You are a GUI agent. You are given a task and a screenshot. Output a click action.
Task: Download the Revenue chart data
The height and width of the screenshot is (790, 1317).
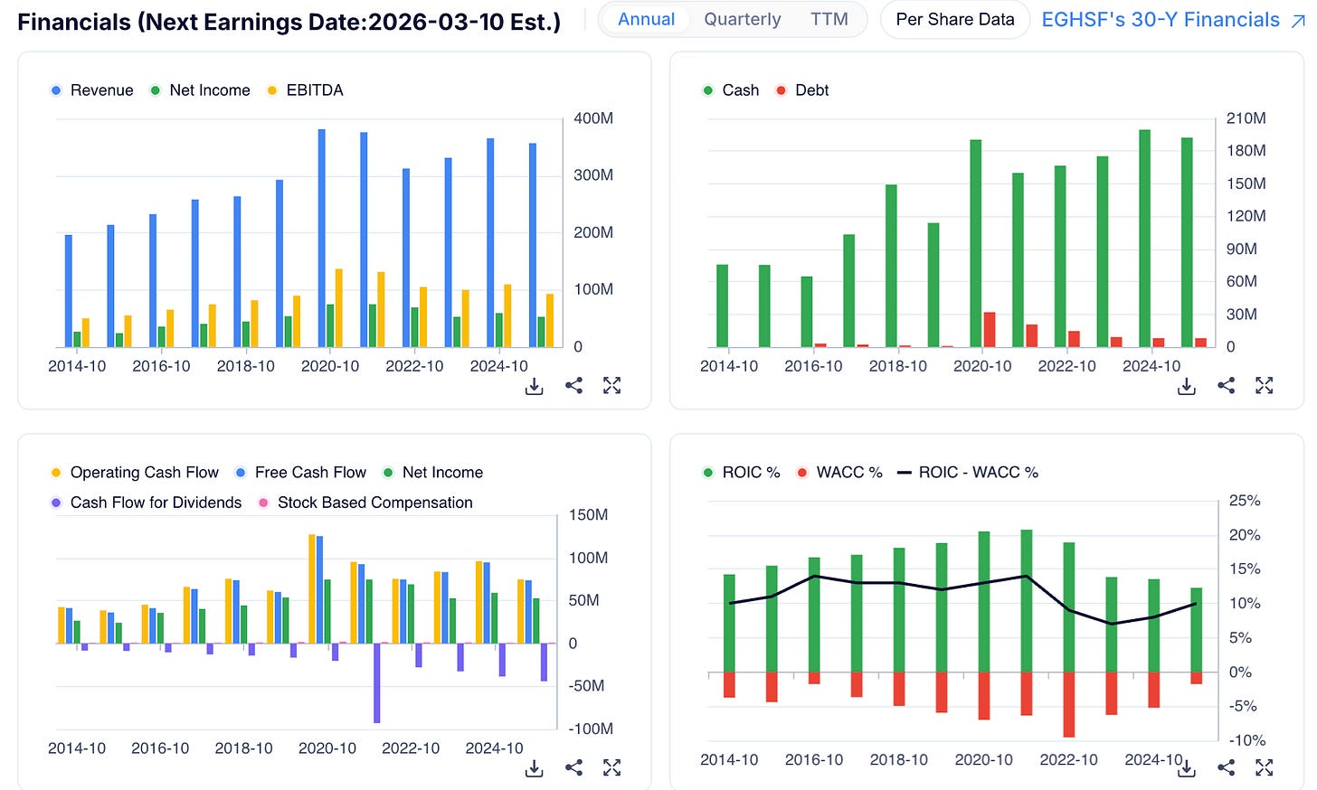click(x=535, y=386)
